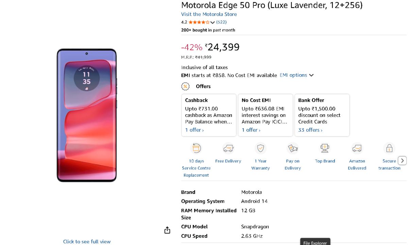
Task: Open the star rating breakdown chevron
Action: click(213, 22)
